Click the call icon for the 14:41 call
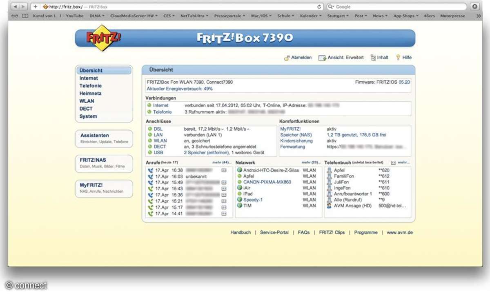Screen dimensions: 490x294 click(x=150, y=214)
